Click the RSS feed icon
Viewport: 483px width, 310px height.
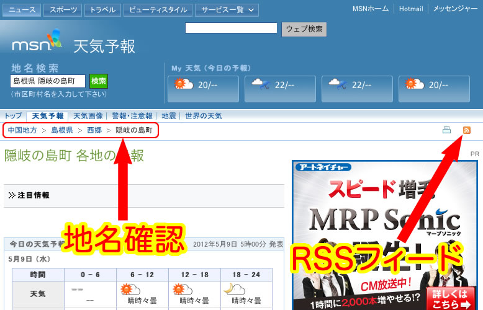coord(467,130)
